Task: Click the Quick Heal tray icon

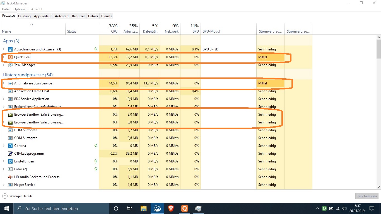Action: 324,208
